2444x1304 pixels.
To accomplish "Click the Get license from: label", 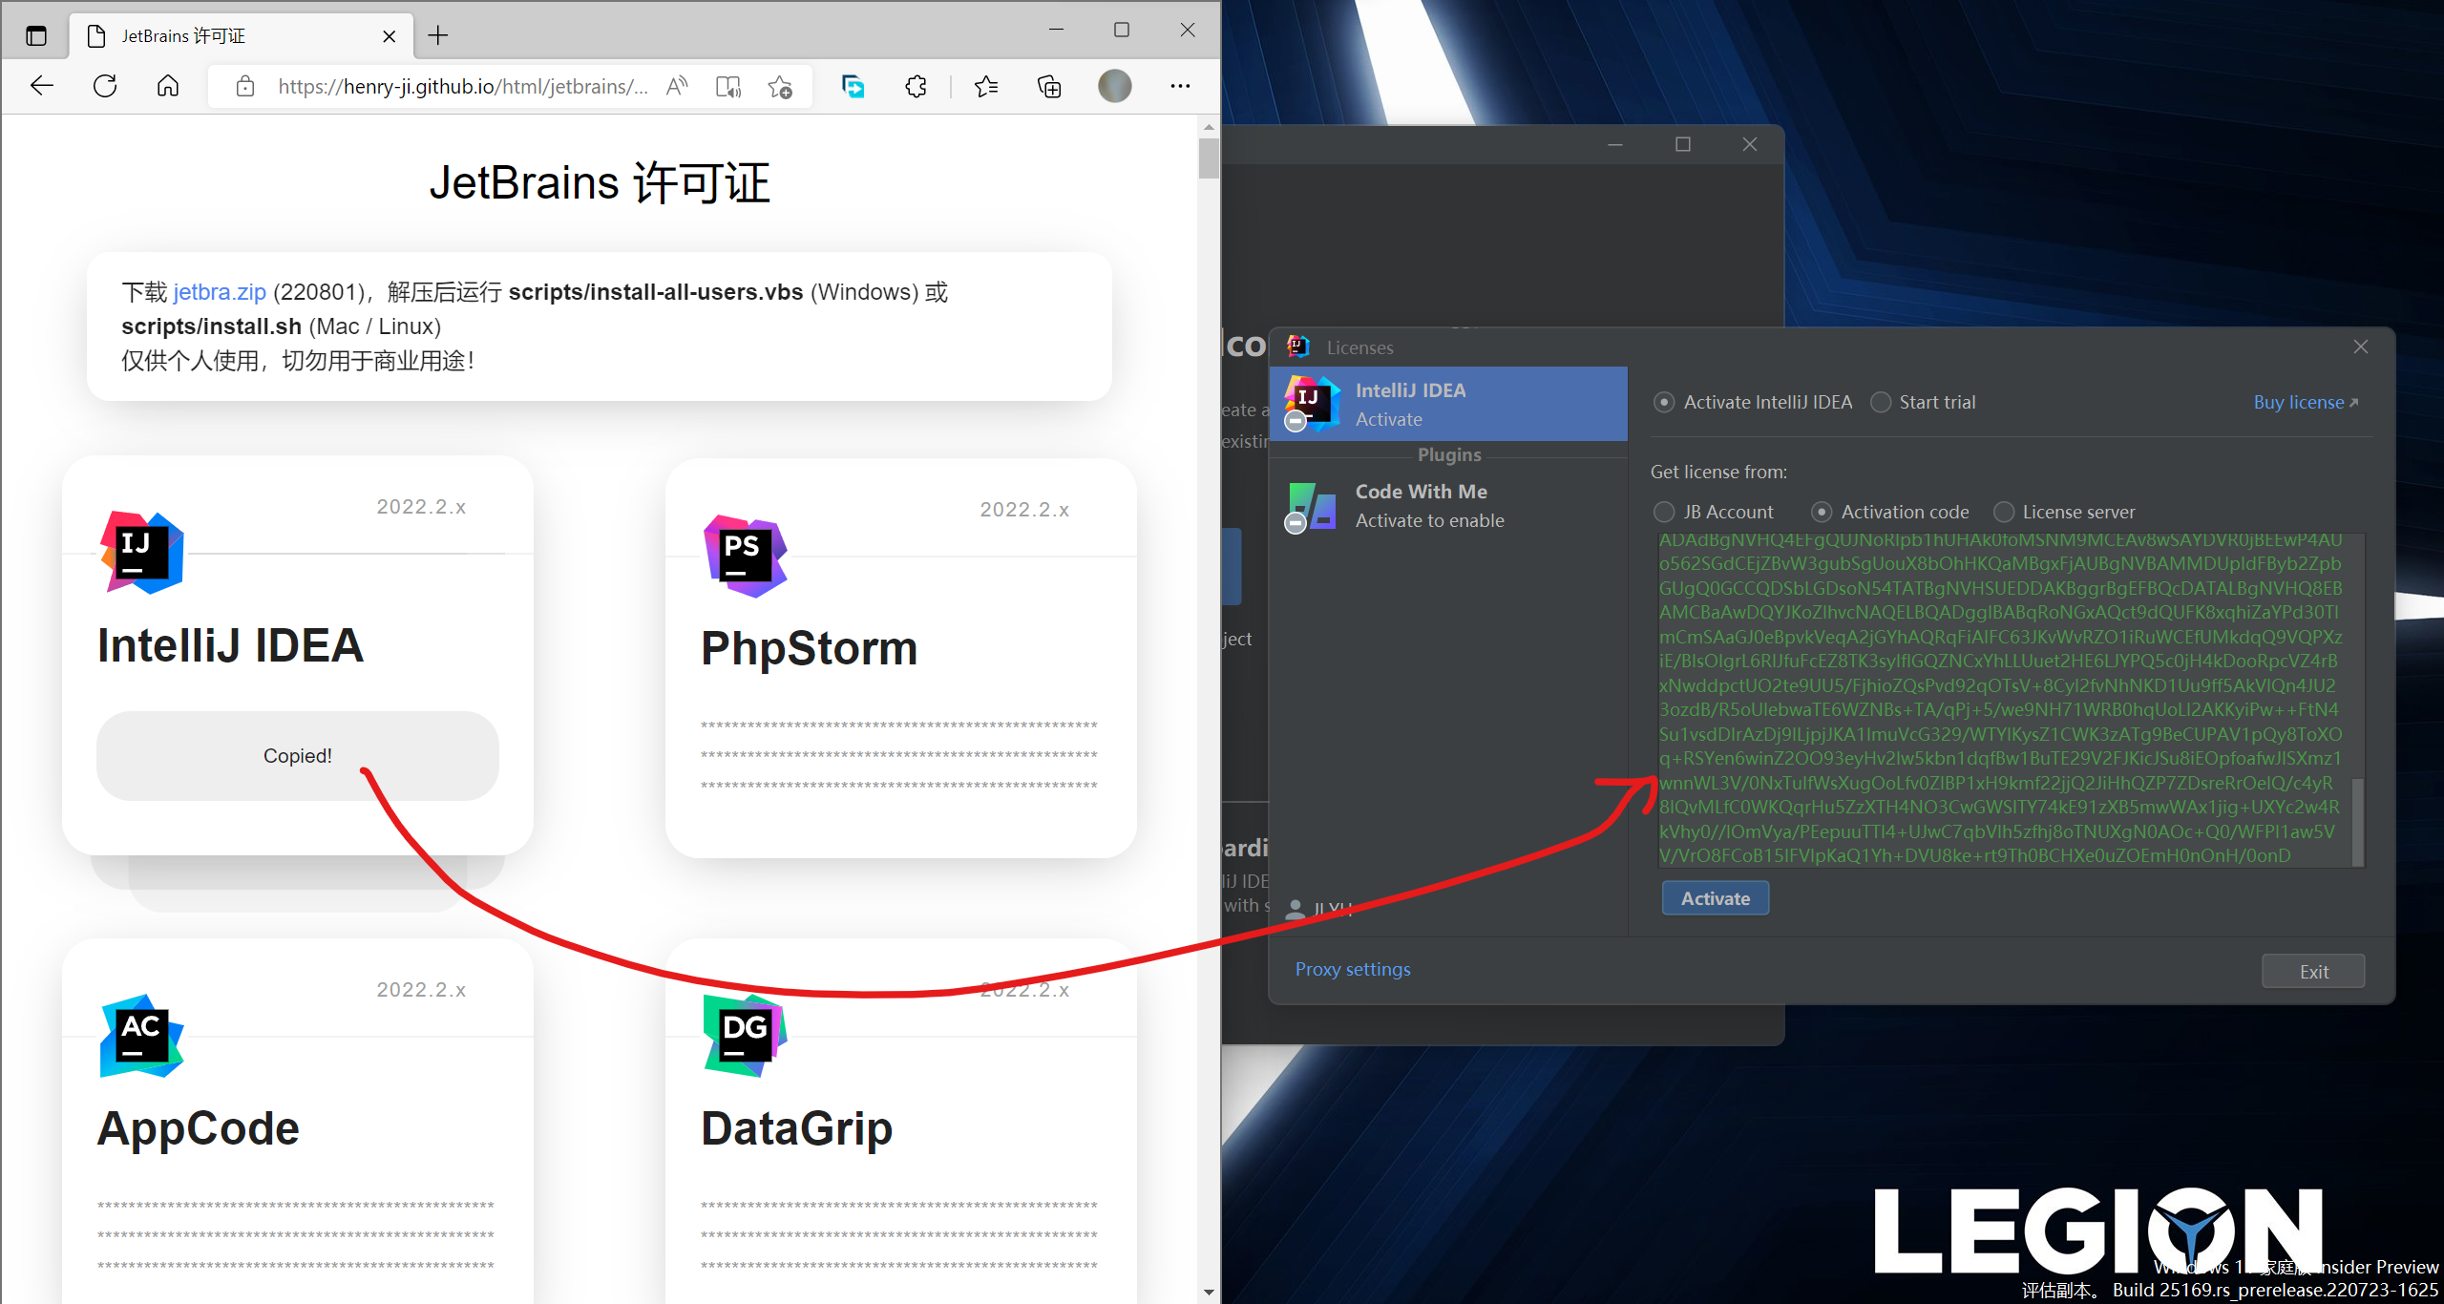I will [1718, 473].
